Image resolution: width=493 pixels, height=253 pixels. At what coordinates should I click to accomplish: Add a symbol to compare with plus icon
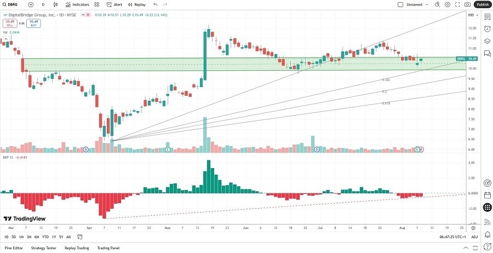click(x=31, y=5)
